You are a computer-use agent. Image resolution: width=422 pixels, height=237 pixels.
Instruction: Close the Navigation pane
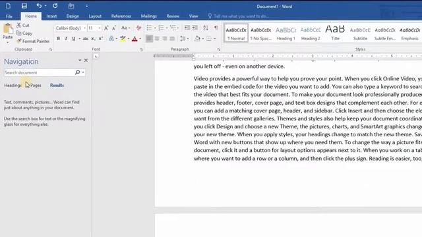[86, 61]
